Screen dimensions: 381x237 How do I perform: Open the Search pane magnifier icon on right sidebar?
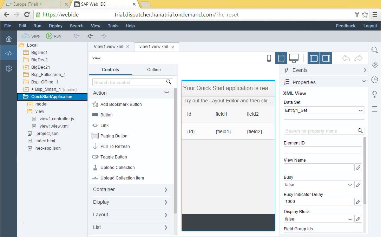374,50
